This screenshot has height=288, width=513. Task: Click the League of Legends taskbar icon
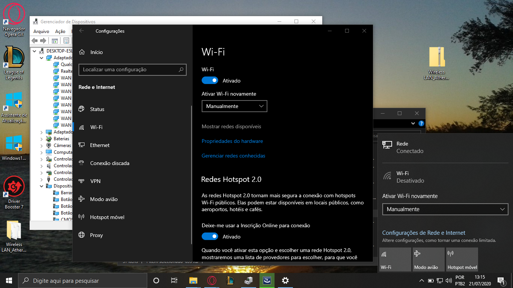[x=230, y=280]
